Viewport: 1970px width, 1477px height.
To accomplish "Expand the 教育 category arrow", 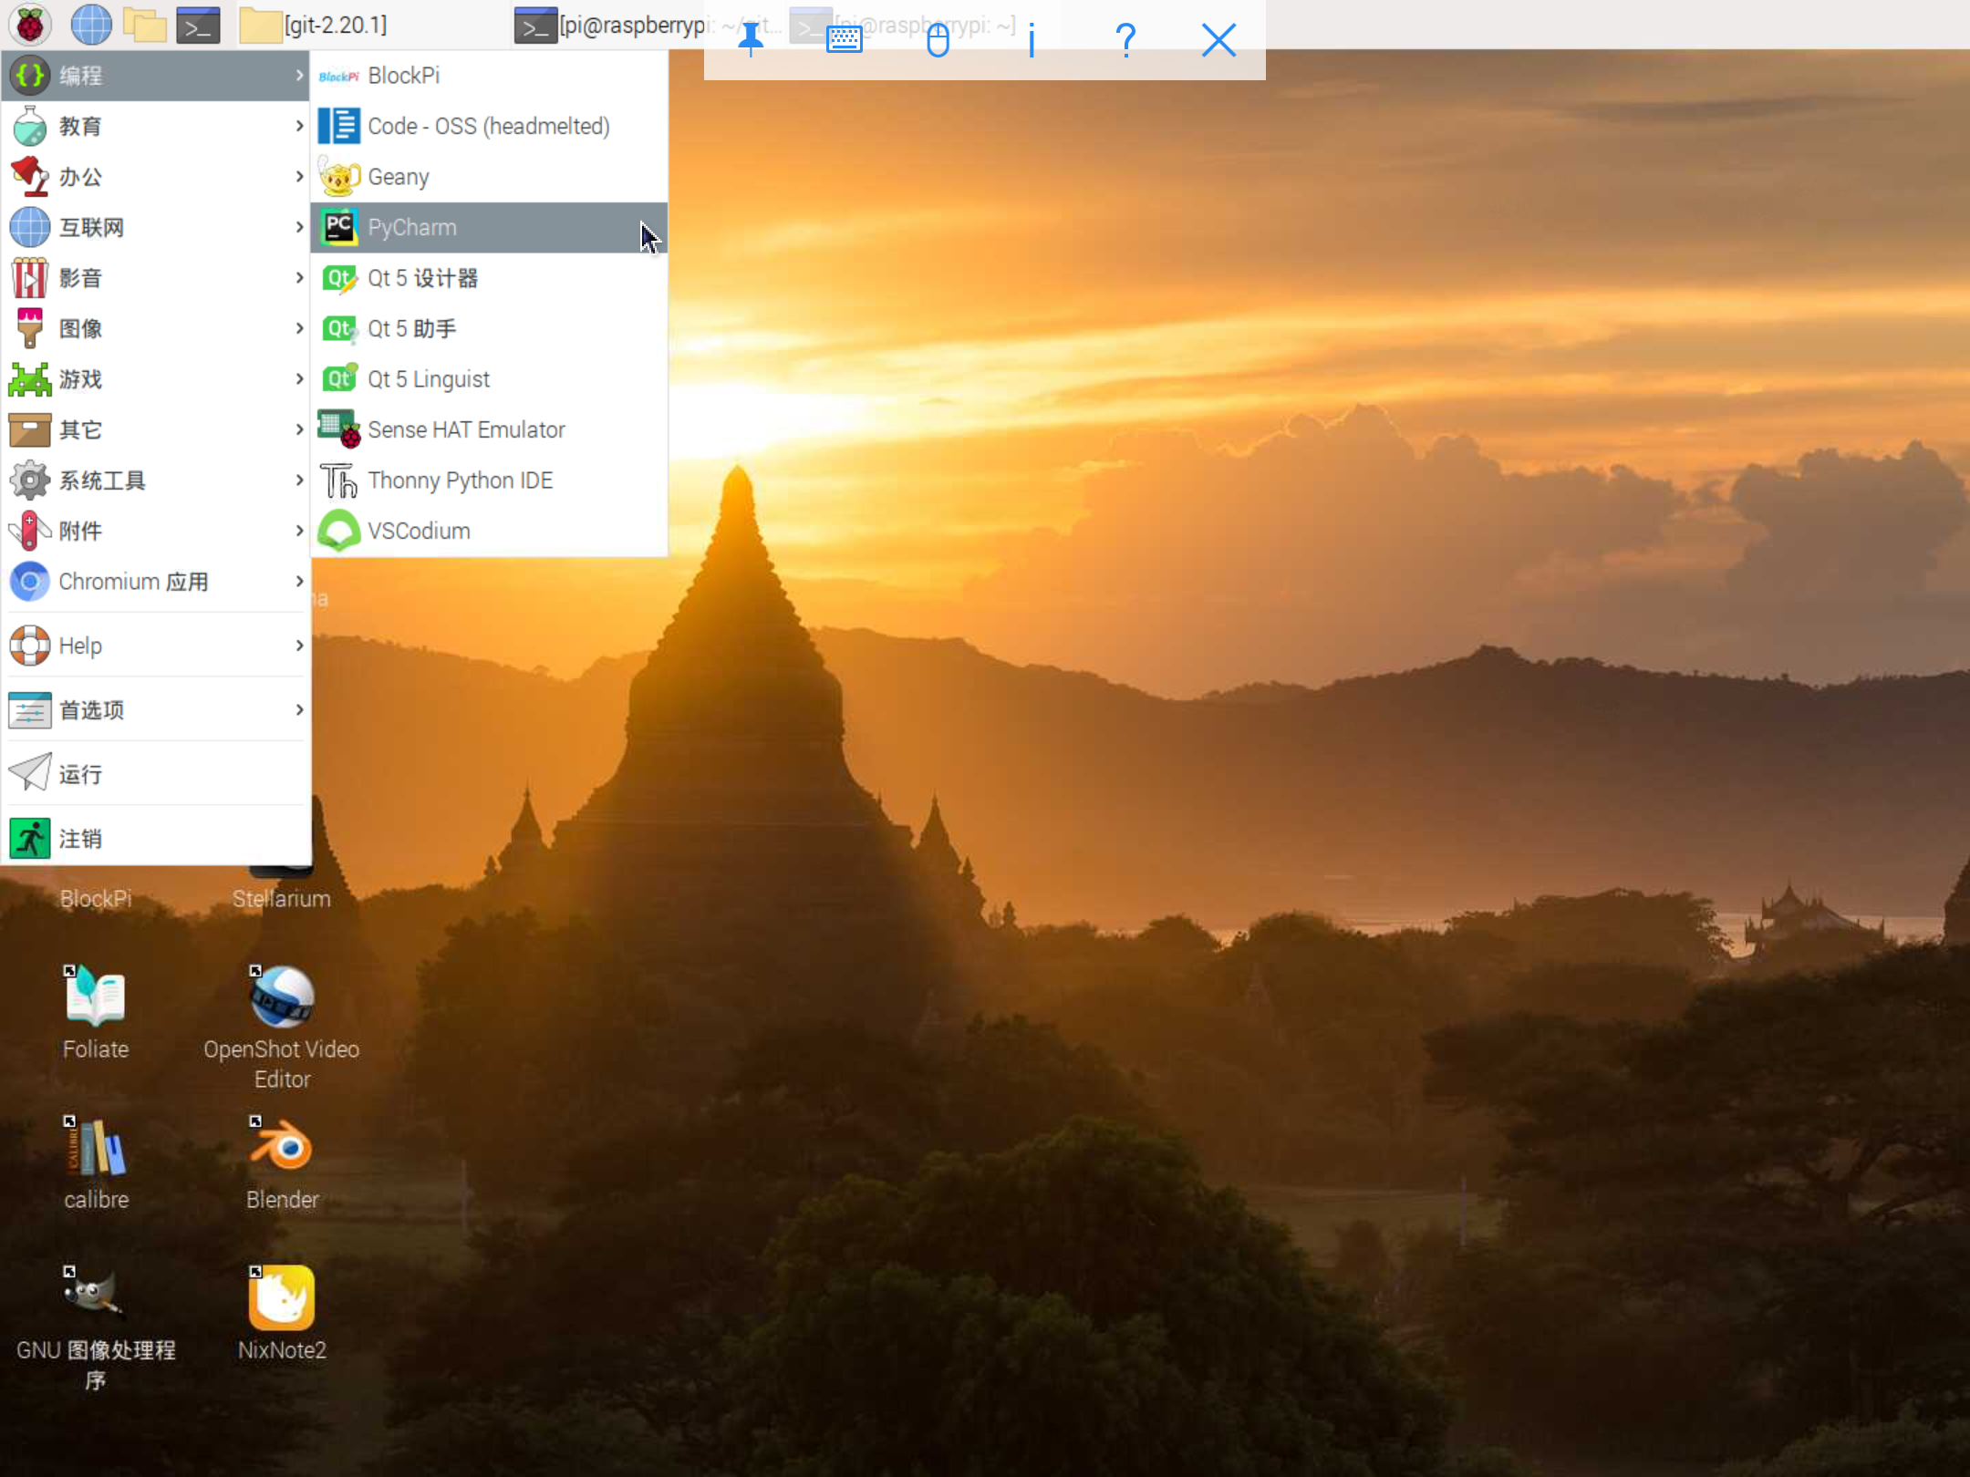I will point(299,126).
